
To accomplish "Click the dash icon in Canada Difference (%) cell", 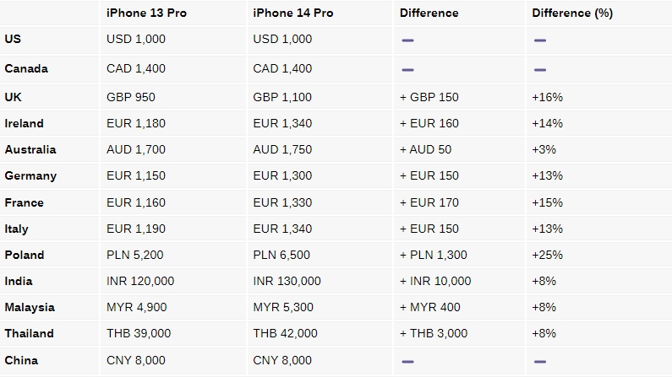I will point(540,70).
